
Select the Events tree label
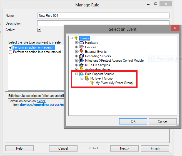click(84, 38)
